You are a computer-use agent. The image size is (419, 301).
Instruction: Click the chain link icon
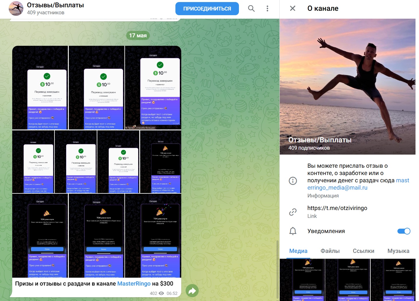(293, 212)
